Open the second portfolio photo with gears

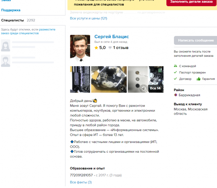tap(109, 79)
